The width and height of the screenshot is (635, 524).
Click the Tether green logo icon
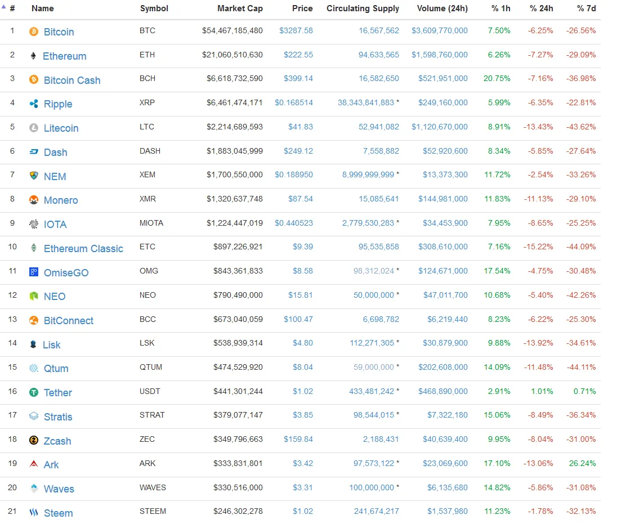34,392
